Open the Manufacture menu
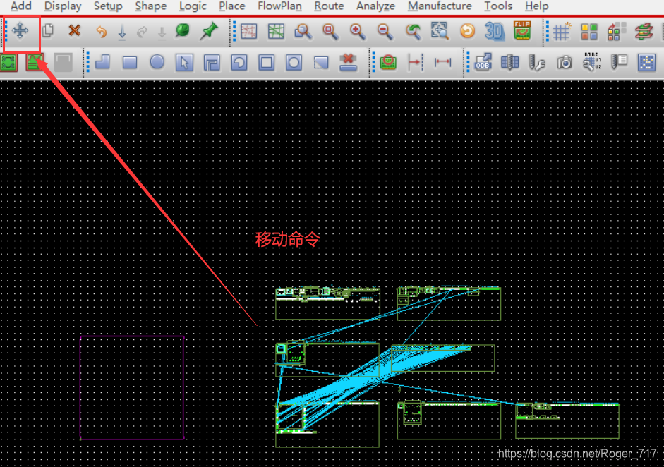This screenshot has height=467, width=664. click(440, 6)
